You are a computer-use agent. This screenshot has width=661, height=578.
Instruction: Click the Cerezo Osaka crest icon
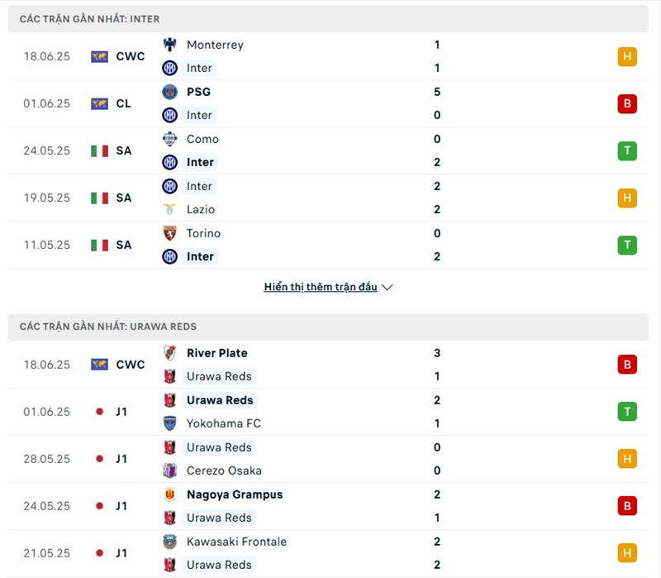170,471
